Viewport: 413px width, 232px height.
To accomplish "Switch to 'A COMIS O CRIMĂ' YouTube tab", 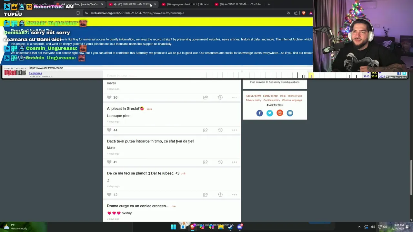I will [x=238, y=4].
